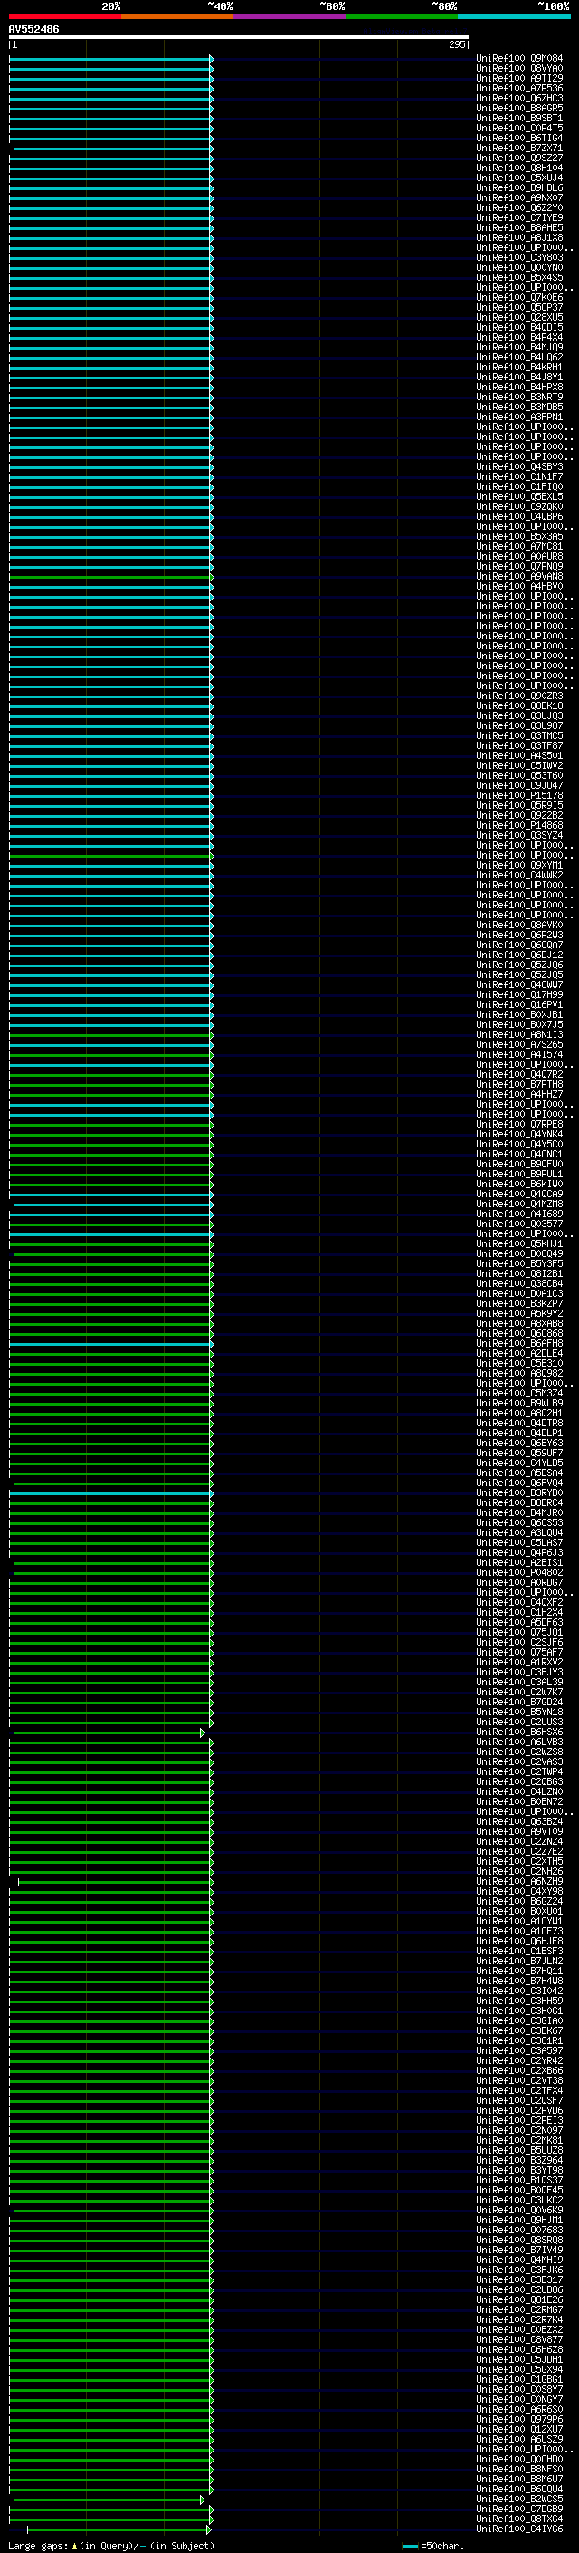Select the AV552486 query title

pyautogui.click(x=33, y=29)
